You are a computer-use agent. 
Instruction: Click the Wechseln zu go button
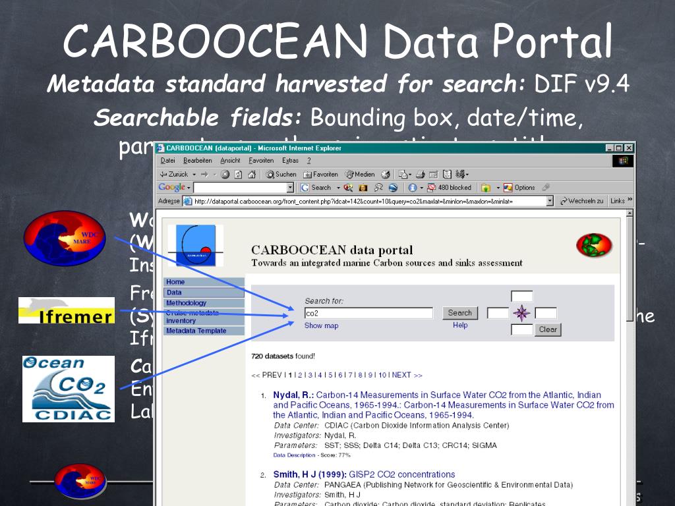581,201
